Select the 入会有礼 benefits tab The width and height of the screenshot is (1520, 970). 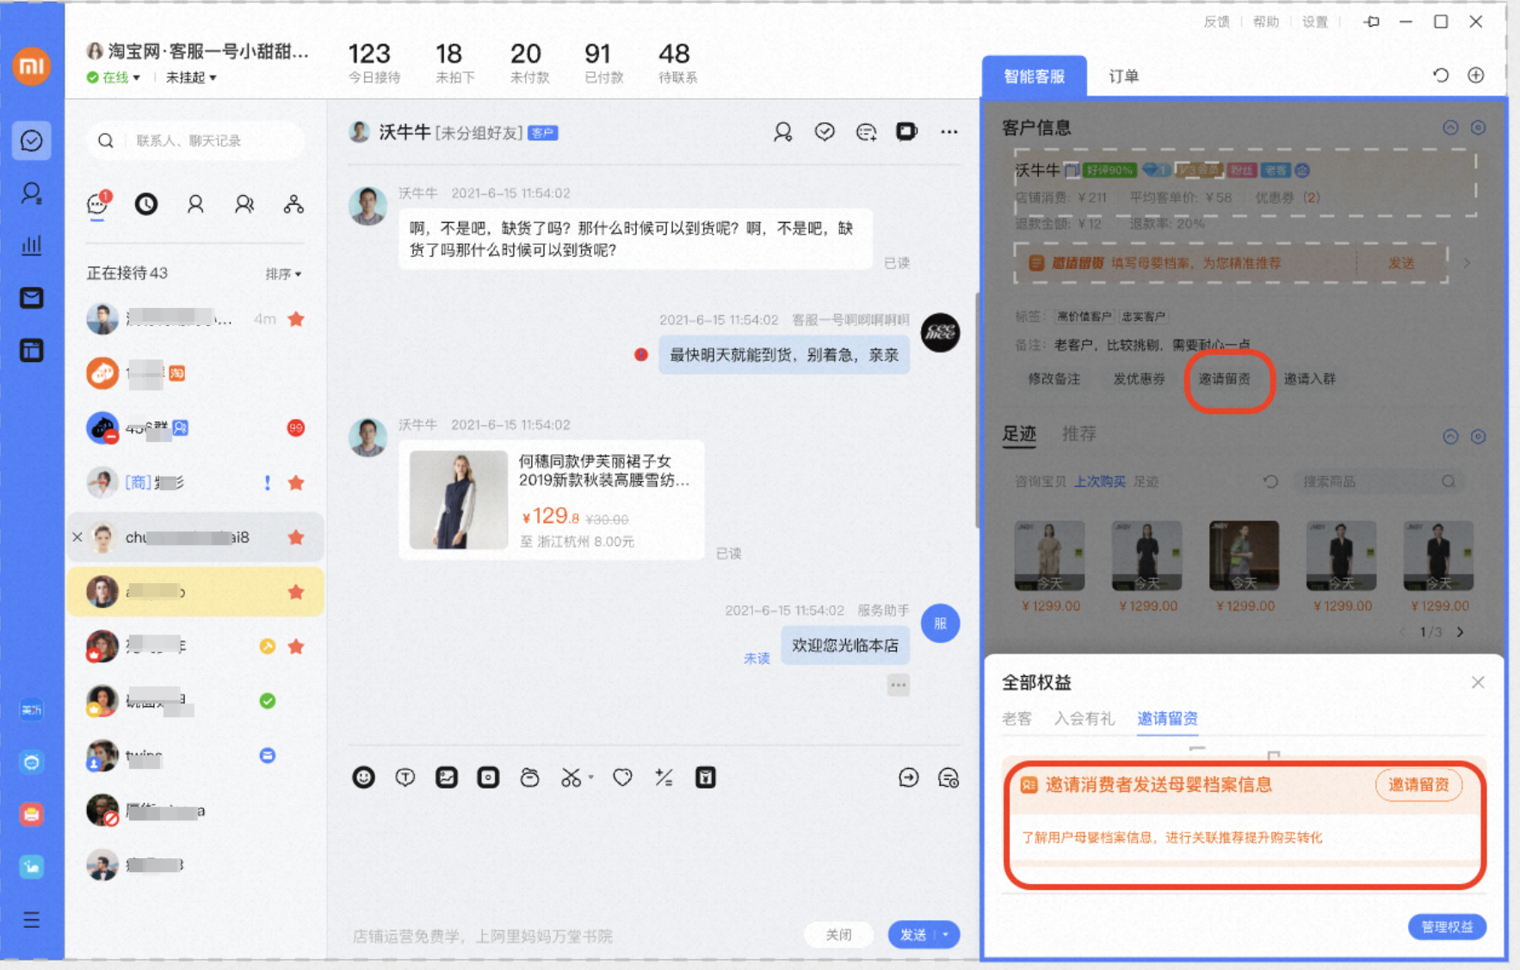tap(1084, 718)
